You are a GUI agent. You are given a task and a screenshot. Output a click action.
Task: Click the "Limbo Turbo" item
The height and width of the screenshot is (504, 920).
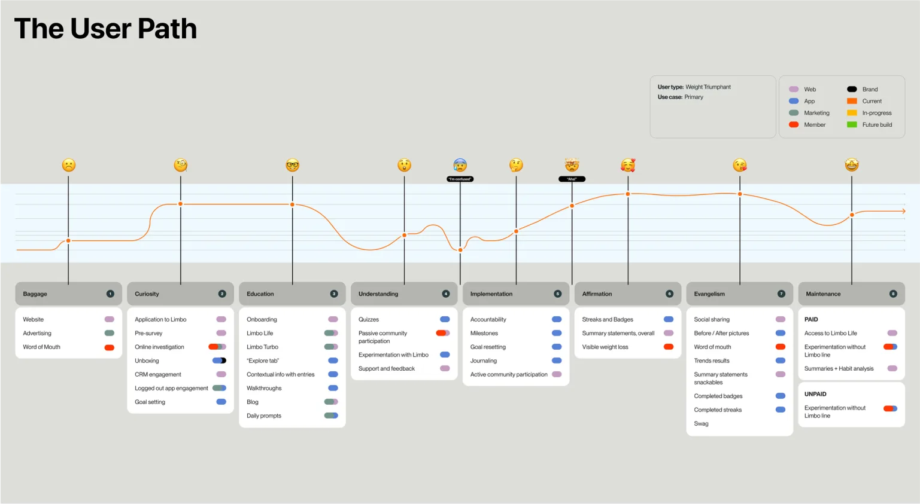[x=262, y=347]
